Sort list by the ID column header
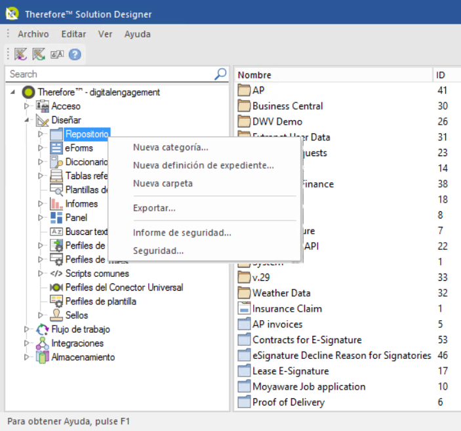This screenshot has width=461, height=431. click(447, 75)
